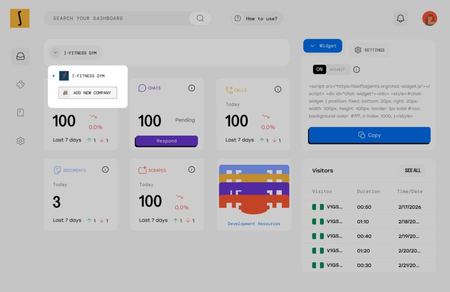Click the app logo in top-left corner
The width and height of the screenshot is (450, 292).
coord(20,18)
